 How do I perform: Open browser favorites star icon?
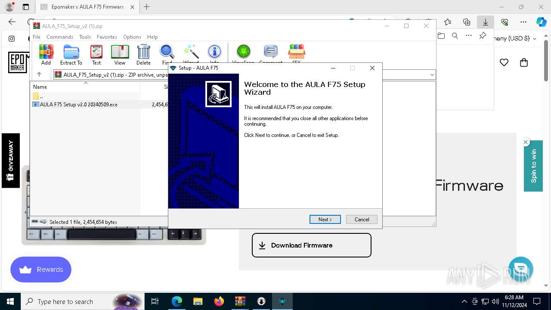click(448, 22)
